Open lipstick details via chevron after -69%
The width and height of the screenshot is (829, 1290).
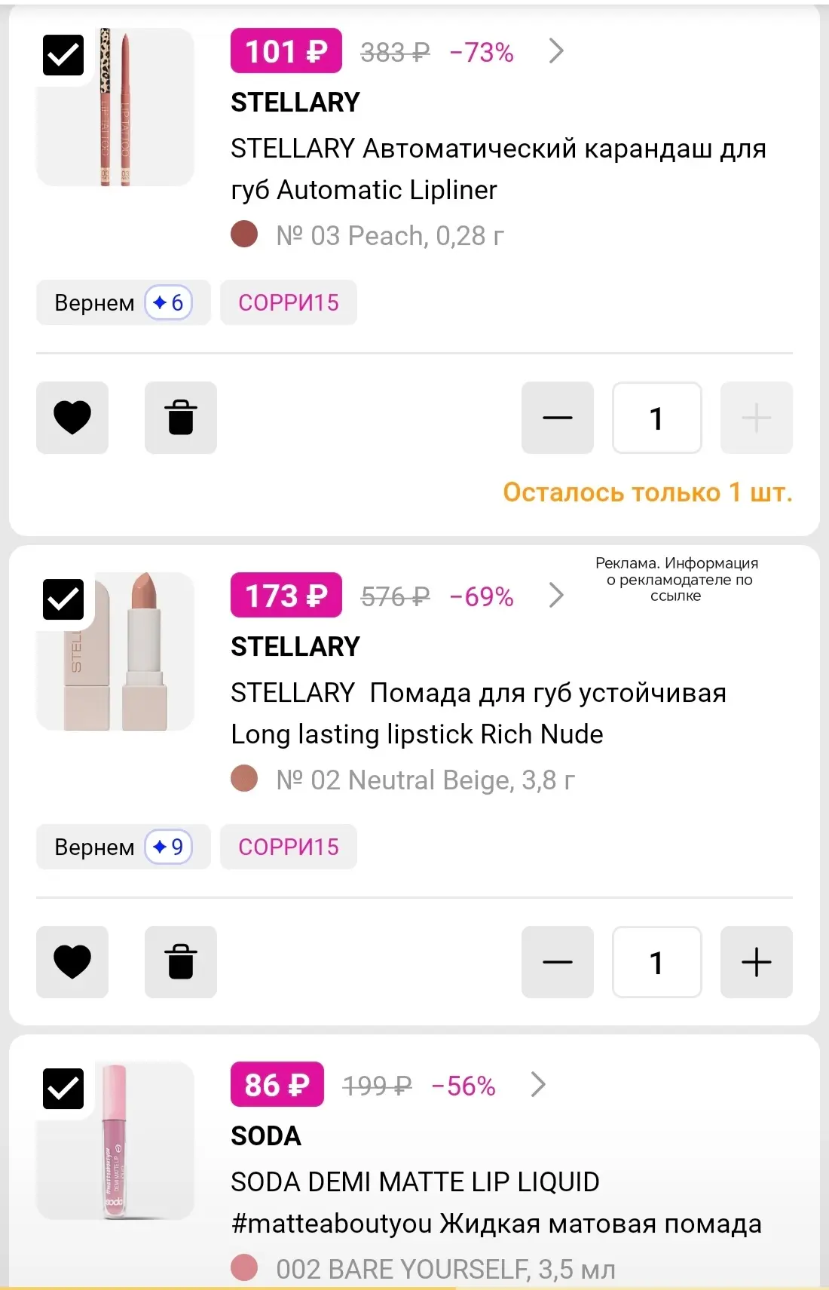[x=556, y=596]
